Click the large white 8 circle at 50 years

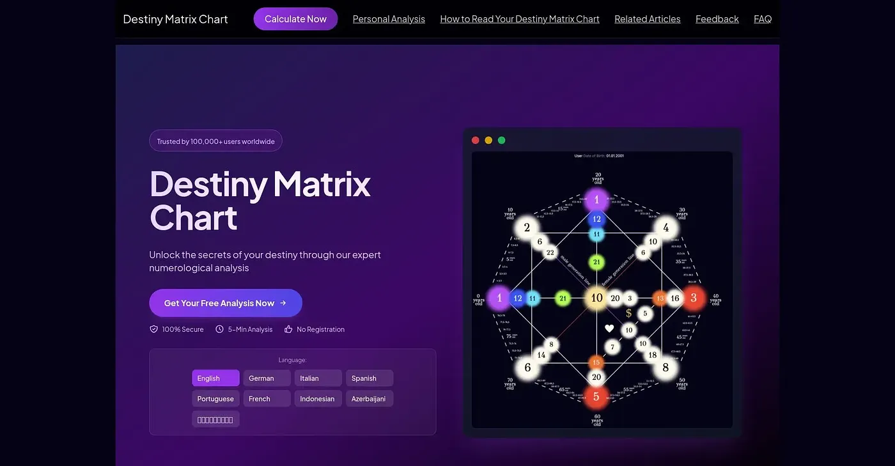pyautogui.click(x=665, y=368)
